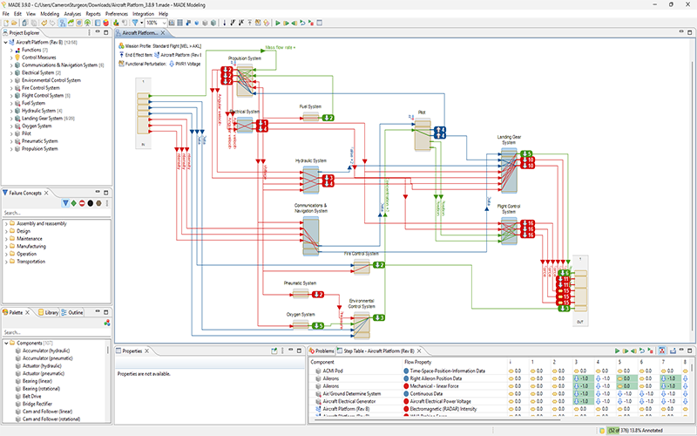The image size is (697, 436).
Task: Open the filter dropdown arrow in toolbar
Action: point(141,23)
